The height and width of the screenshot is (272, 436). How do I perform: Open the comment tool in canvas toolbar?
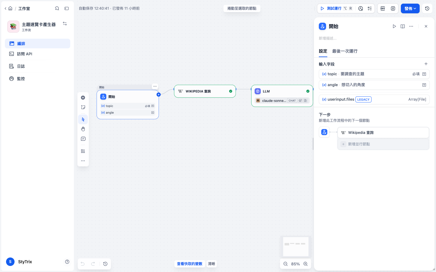point(83,139)
